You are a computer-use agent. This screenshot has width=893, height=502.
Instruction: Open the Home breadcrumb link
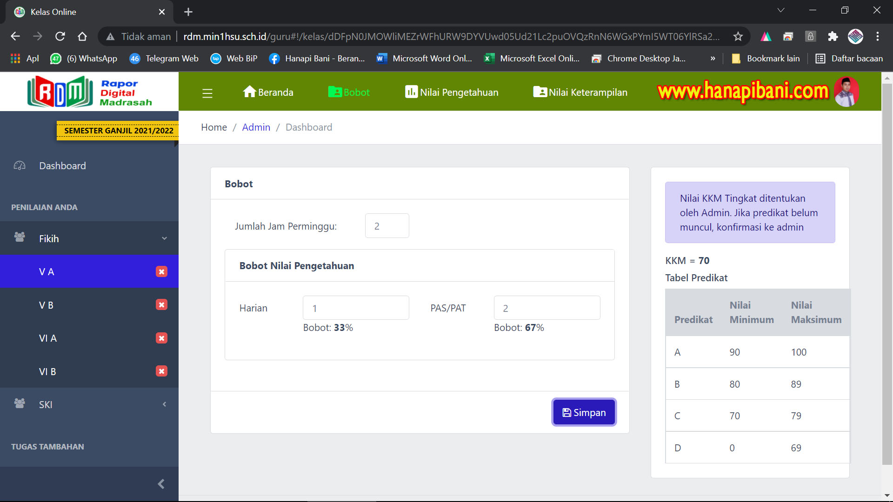[x=213, y=127]
